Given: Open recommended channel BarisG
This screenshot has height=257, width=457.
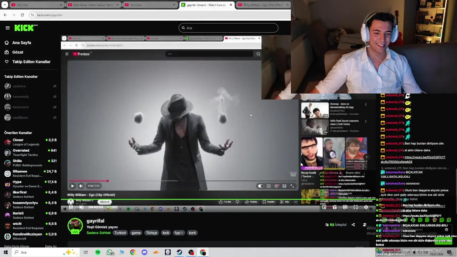Looking at the screenshot, I should [30, 215].
